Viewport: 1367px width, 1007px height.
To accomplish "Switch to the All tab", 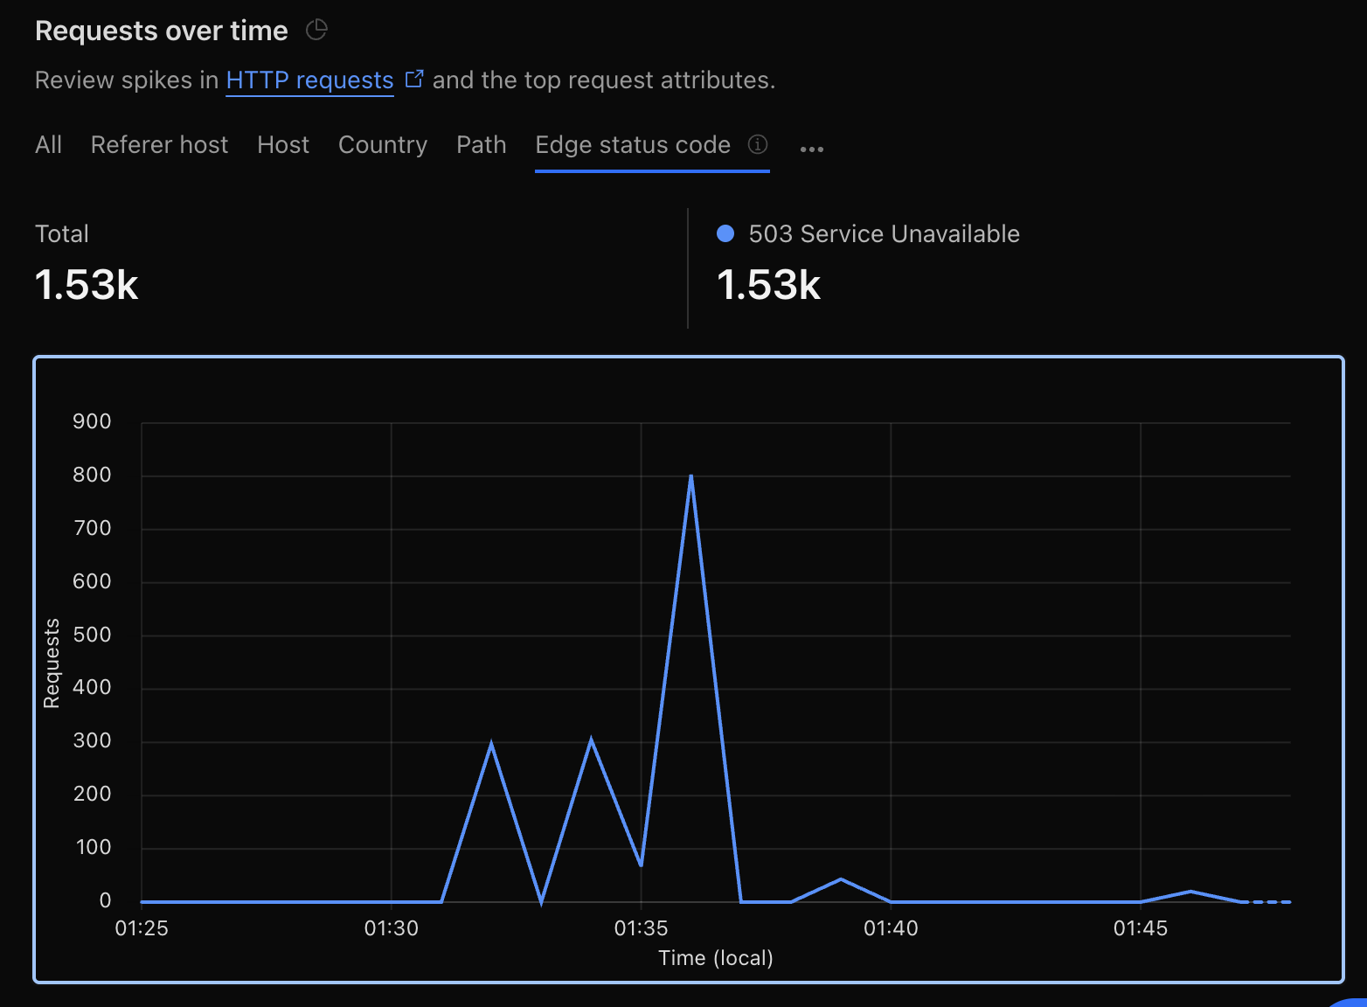I will click(x=49, y=145).
